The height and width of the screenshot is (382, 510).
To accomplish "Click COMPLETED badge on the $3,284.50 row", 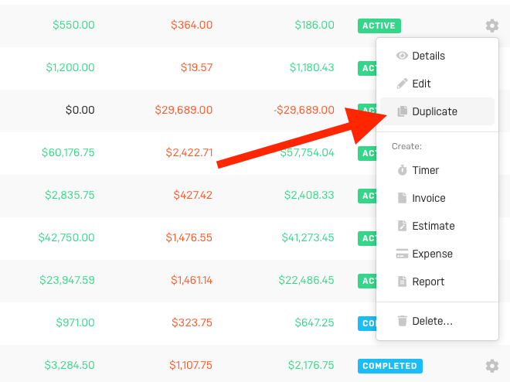I will (x=390, y=366).
